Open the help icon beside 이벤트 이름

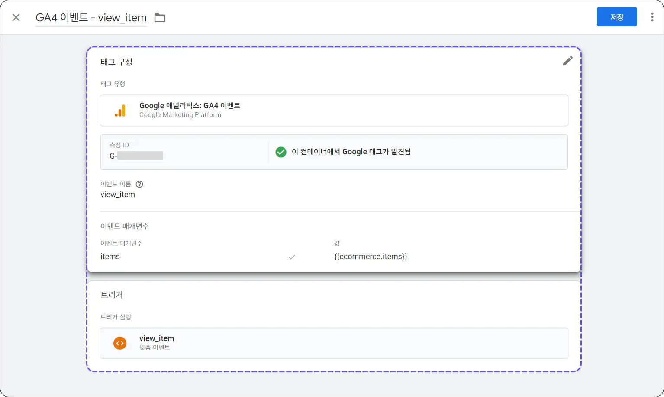(139, 184)
